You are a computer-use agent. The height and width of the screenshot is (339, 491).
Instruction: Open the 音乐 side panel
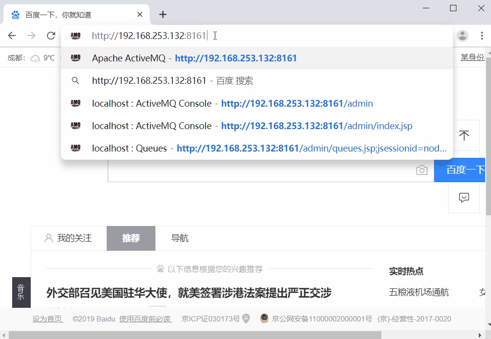(21, 292)
